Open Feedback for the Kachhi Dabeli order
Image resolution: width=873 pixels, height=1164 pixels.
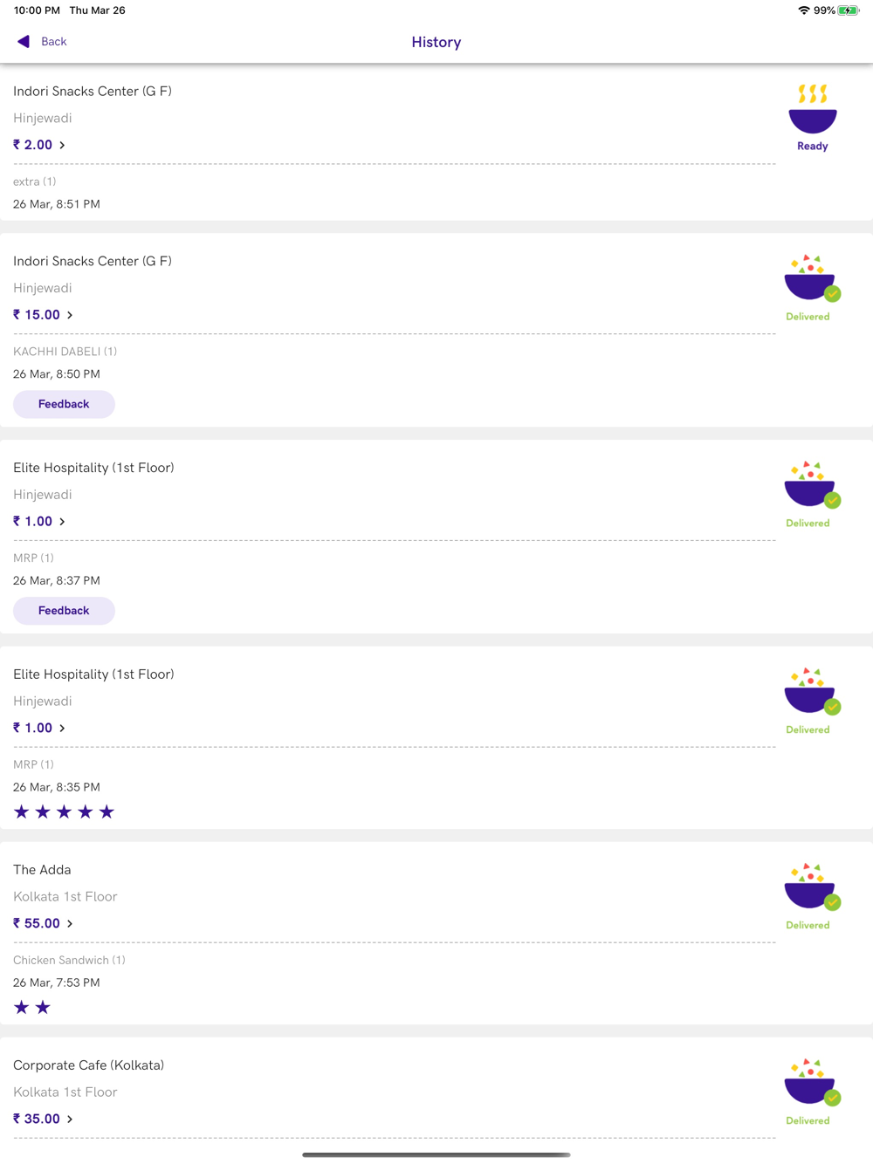pyautogui.click(x=64, y=404)
